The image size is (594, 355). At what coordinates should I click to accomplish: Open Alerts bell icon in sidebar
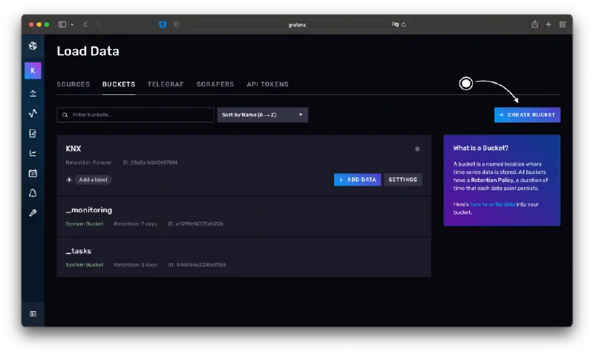(33, 193)
